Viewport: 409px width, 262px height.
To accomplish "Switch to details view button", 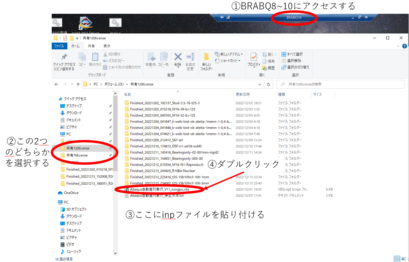I will click(x=397, y=259).
